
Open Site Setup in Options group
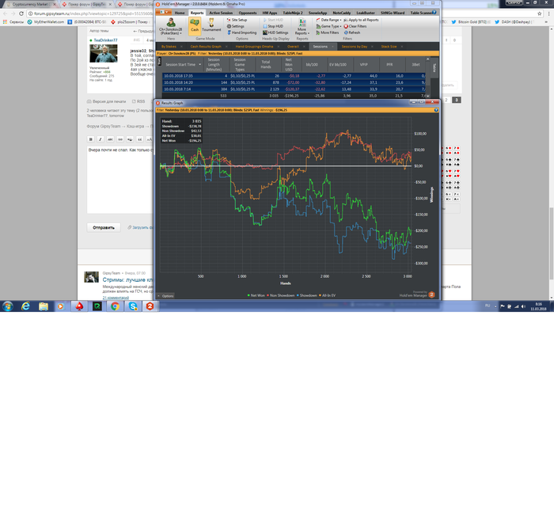pos(237,20)
